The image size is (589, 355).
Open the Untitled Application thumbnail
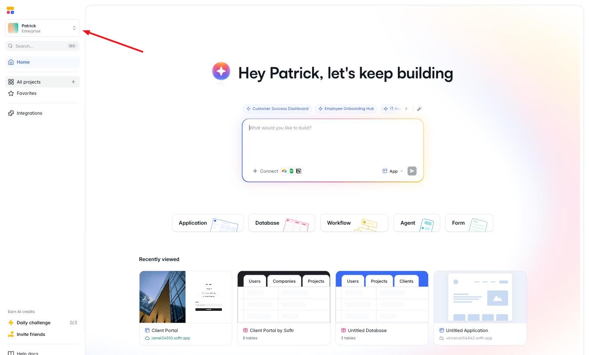(480, 297)
